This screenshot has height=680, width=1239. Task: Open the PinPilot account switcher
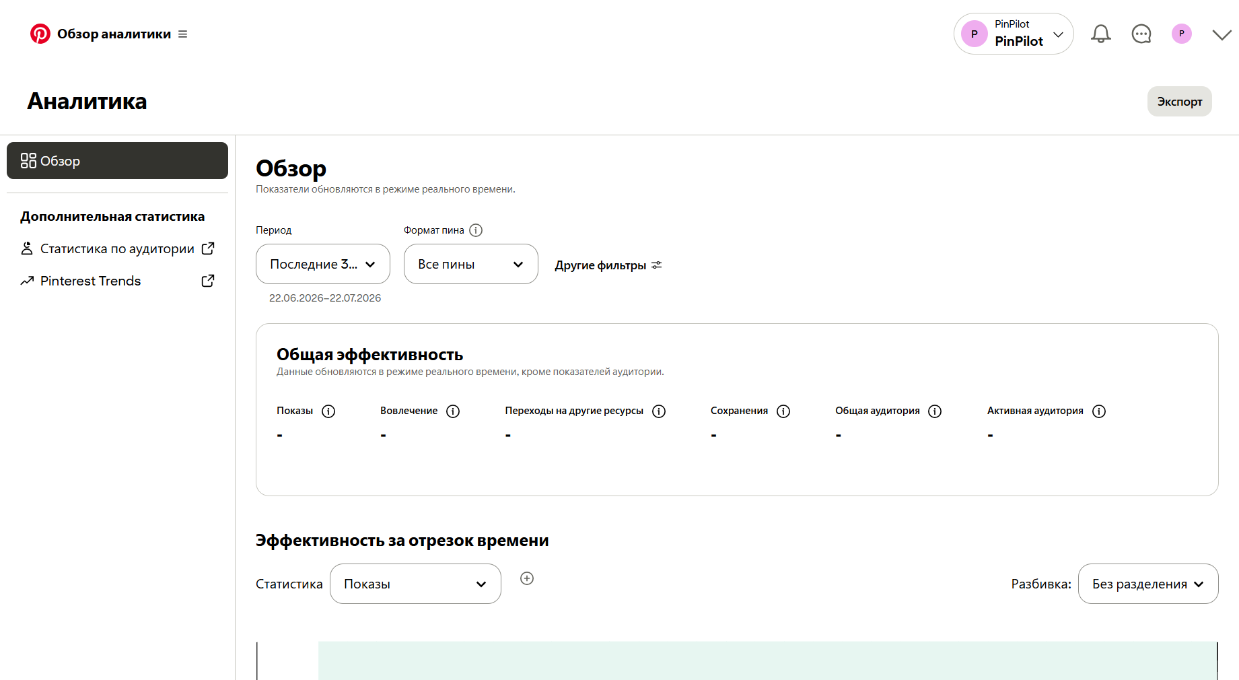(1014, 34)
